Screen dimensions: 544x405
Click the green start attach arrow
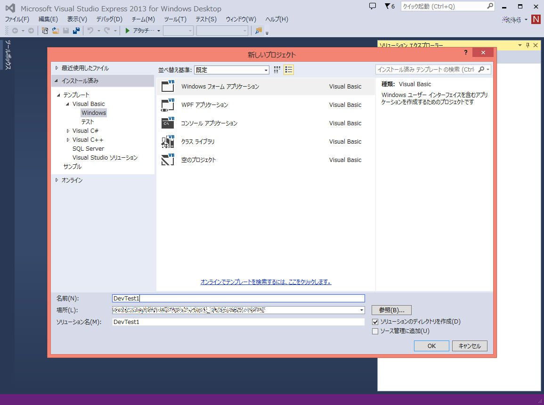127,31
